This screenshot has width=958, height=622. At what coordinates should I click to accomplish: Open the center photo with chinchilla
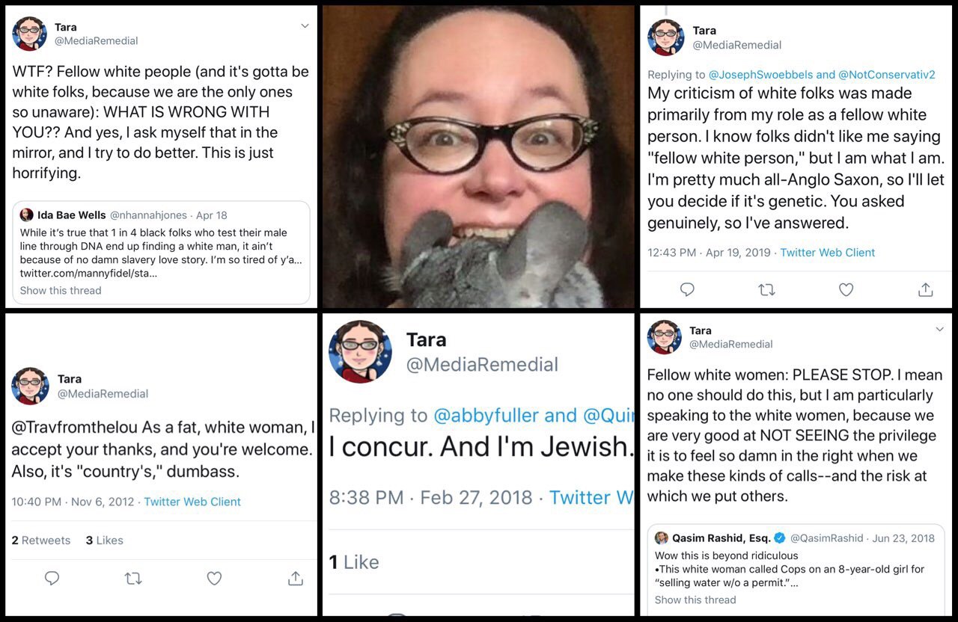coord(478,157)
